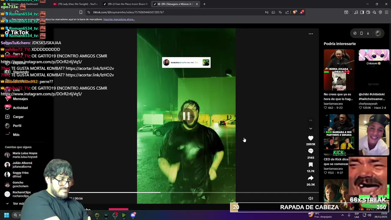Toggle the browser sidebar panel icon
391x220 pixels.
362,12
